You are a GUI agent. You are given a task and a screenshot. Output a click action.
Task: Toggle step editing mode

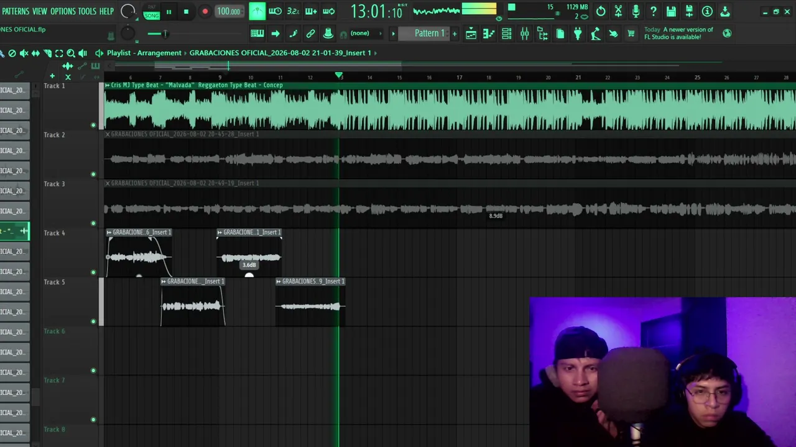coord(293,34)
